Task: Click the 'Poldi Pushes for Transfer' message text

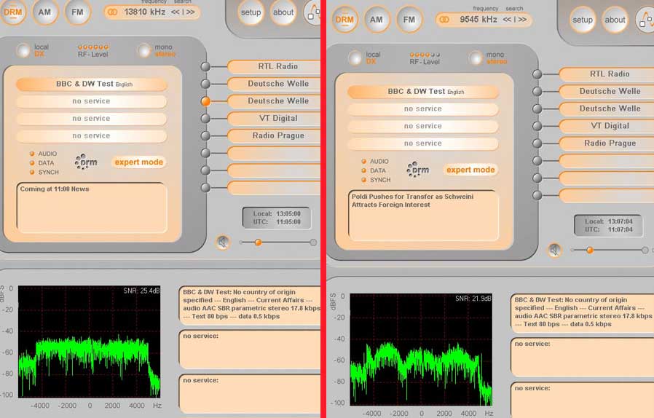Action: pyautogui.click(x=412, y=201)
